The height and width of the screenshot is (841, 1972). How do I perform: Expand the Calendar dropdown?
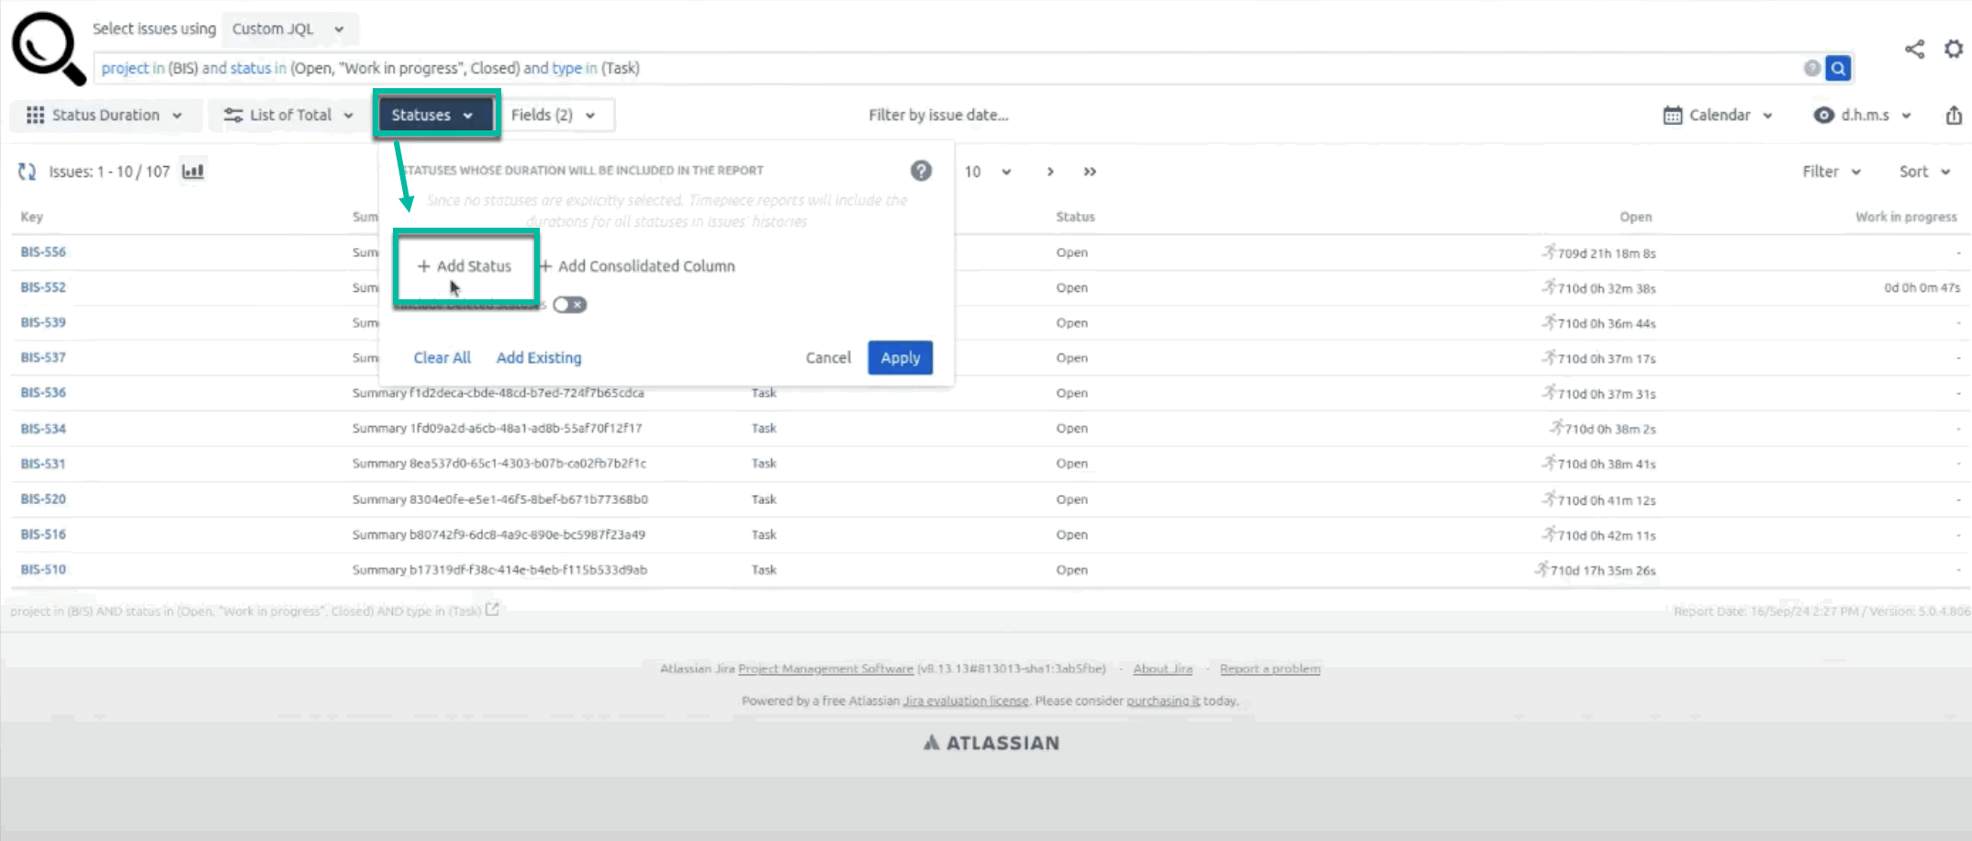[1718, 116]
